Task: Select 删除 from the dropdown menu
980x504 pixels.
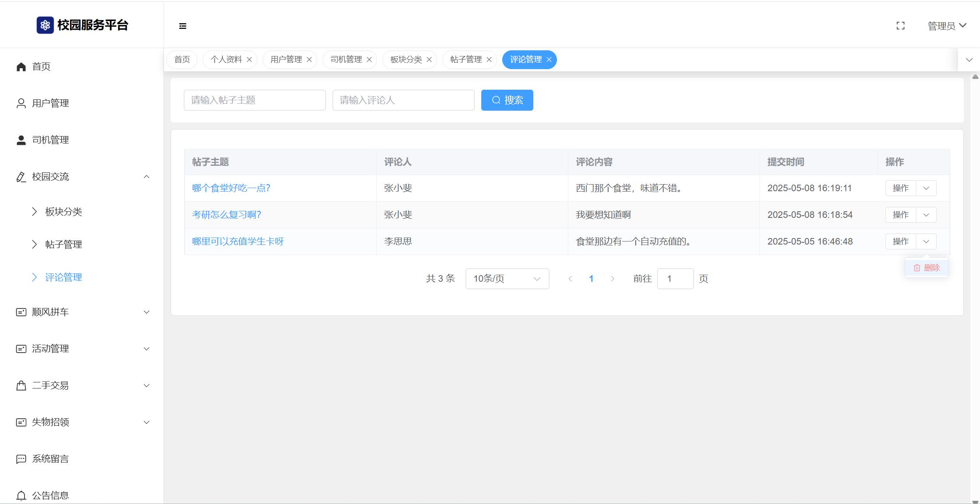Action: [927, 268]
